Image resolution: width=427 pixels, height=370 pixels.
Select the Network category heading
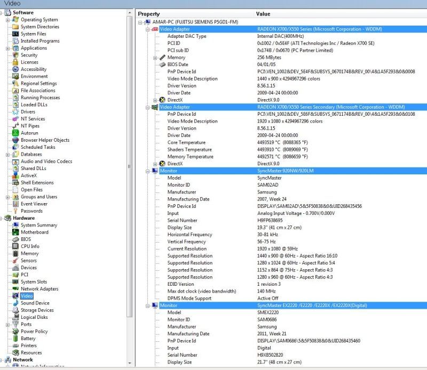click(23, 359)
